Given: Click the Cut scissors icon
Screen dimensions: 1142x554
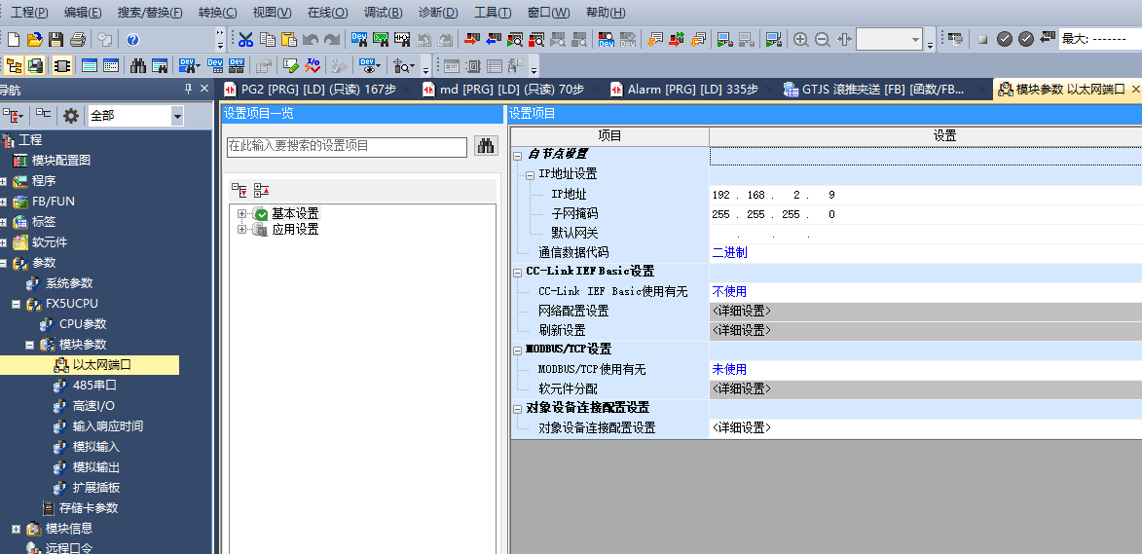Looking at the screenshot, I should pyautogui.click(x=245, y=40).
